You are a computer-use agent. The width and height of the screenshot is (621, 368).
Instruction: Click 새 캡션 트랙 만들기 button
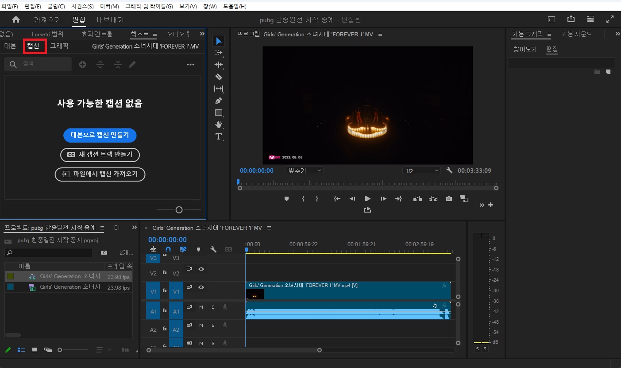(x=100, y=155)
